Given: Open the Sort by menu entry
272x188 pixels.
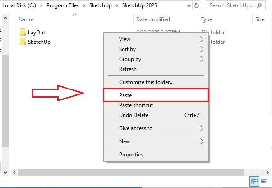Looking at the screenshot, I should pos(156,49).
